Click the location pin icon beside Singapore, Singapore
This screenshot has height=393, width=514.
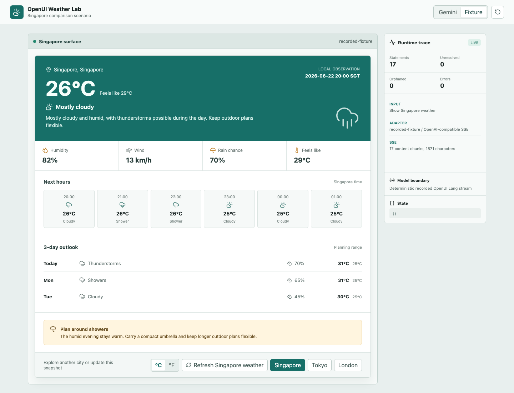(49, 70)
